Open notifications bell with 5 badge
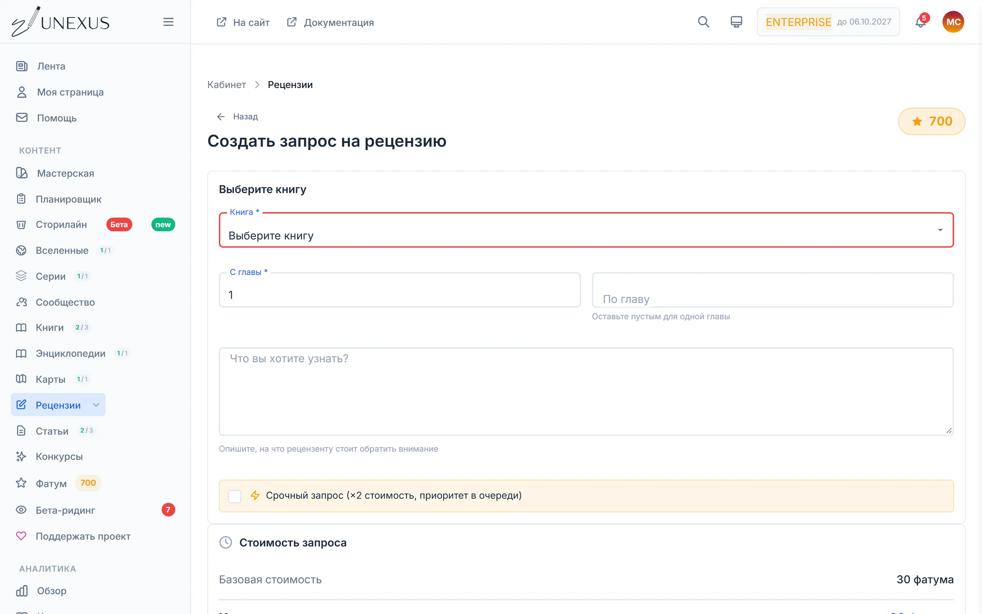 (x=921, y=22)
